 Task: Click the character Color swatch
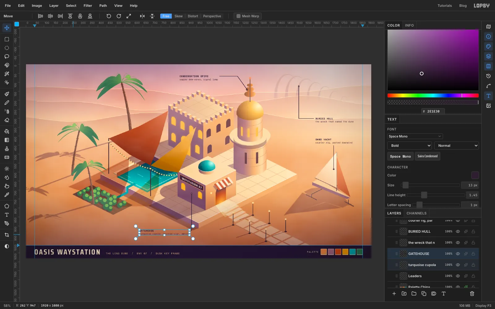[x=475, y=175]
